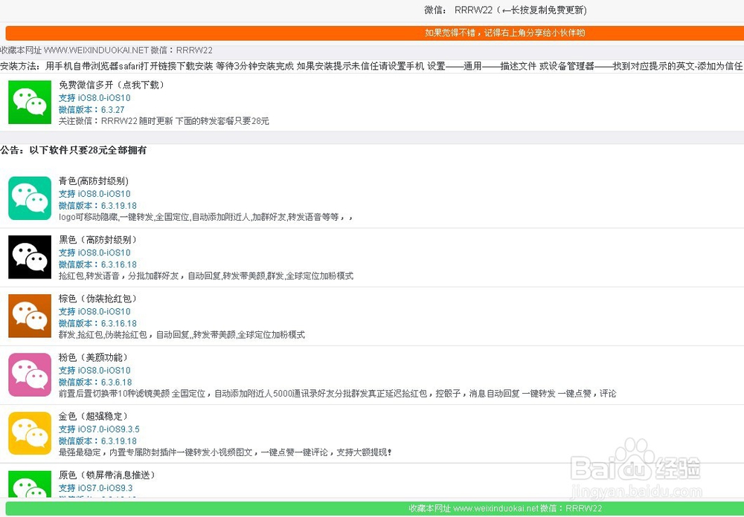Open the 青色(高防封级别) title link
Screen dimensions: 744x517
coord(94,181)
